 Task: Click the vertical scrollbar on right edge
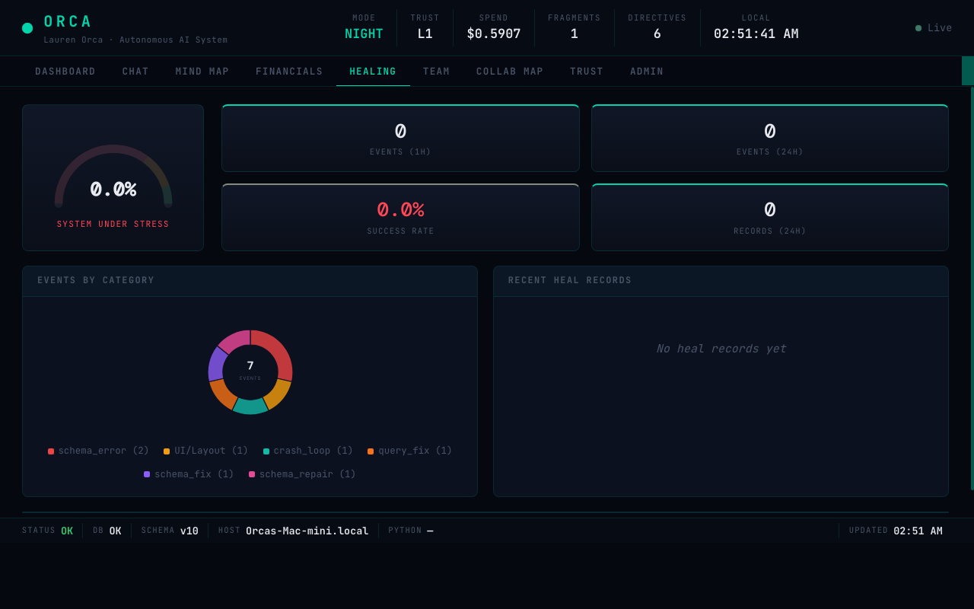point(972,289)
